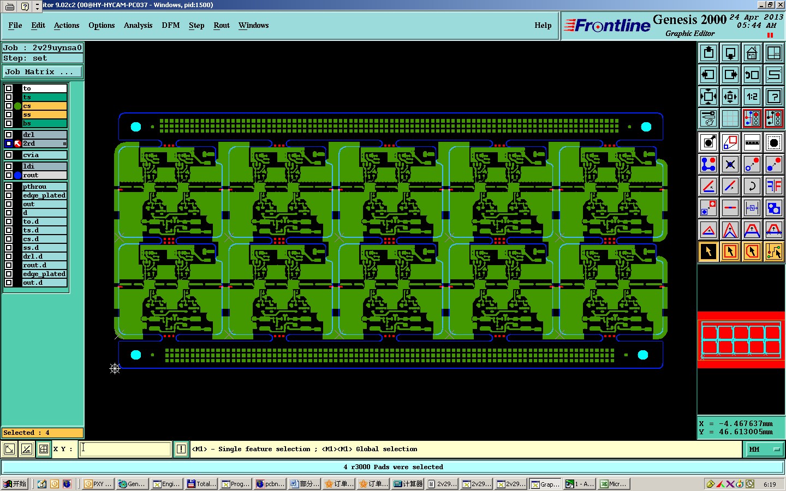The height and width of the screenshot is (491, 786).
Task: Switch to the Micr... taskbar window
Action: click(615, 484)
